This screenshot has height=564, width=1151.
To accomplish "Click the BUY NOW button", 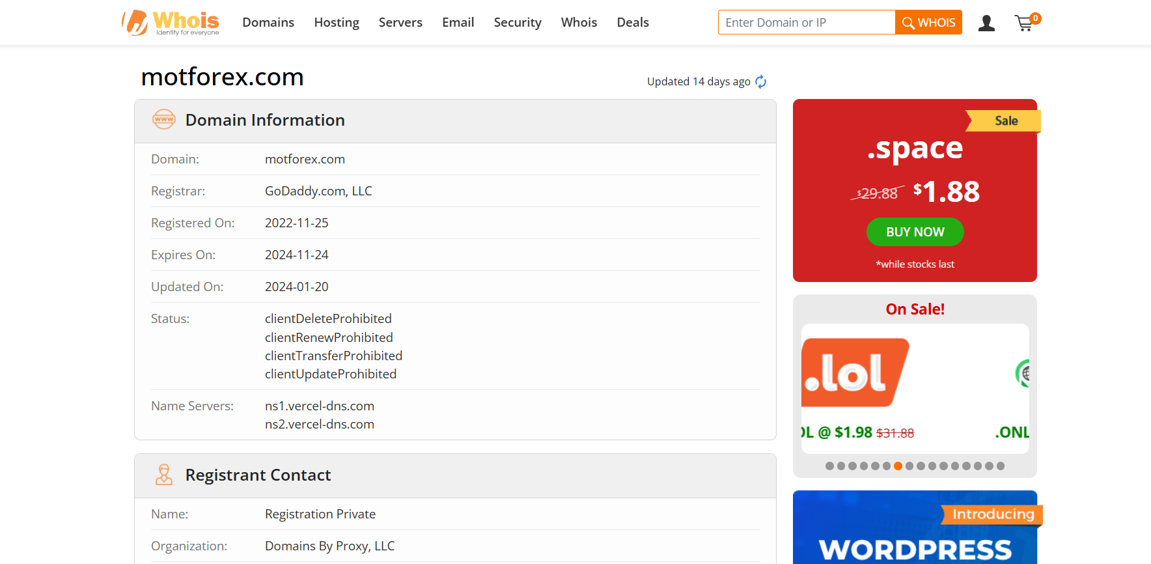I will [915, 232].
